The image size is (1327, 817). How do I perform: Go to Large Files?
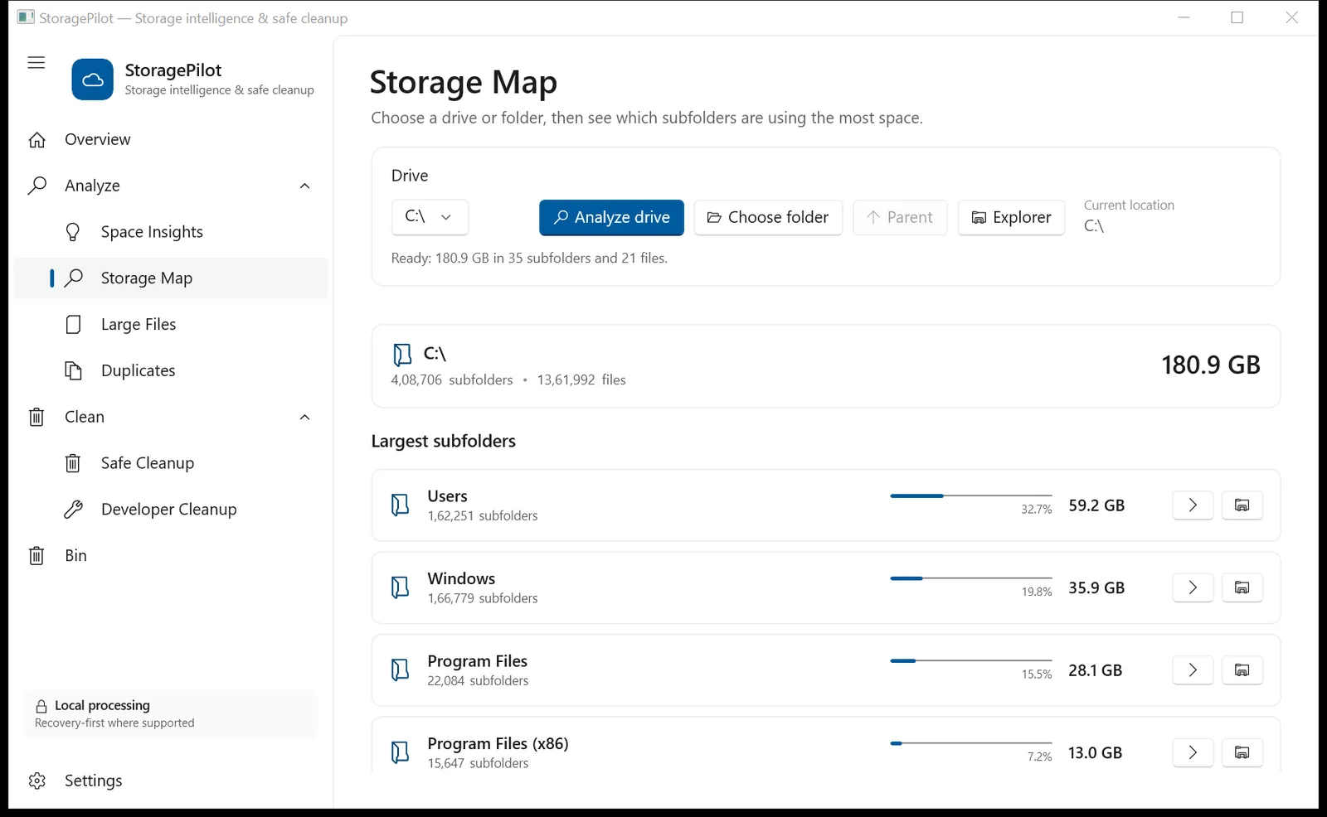pos(171,325)
